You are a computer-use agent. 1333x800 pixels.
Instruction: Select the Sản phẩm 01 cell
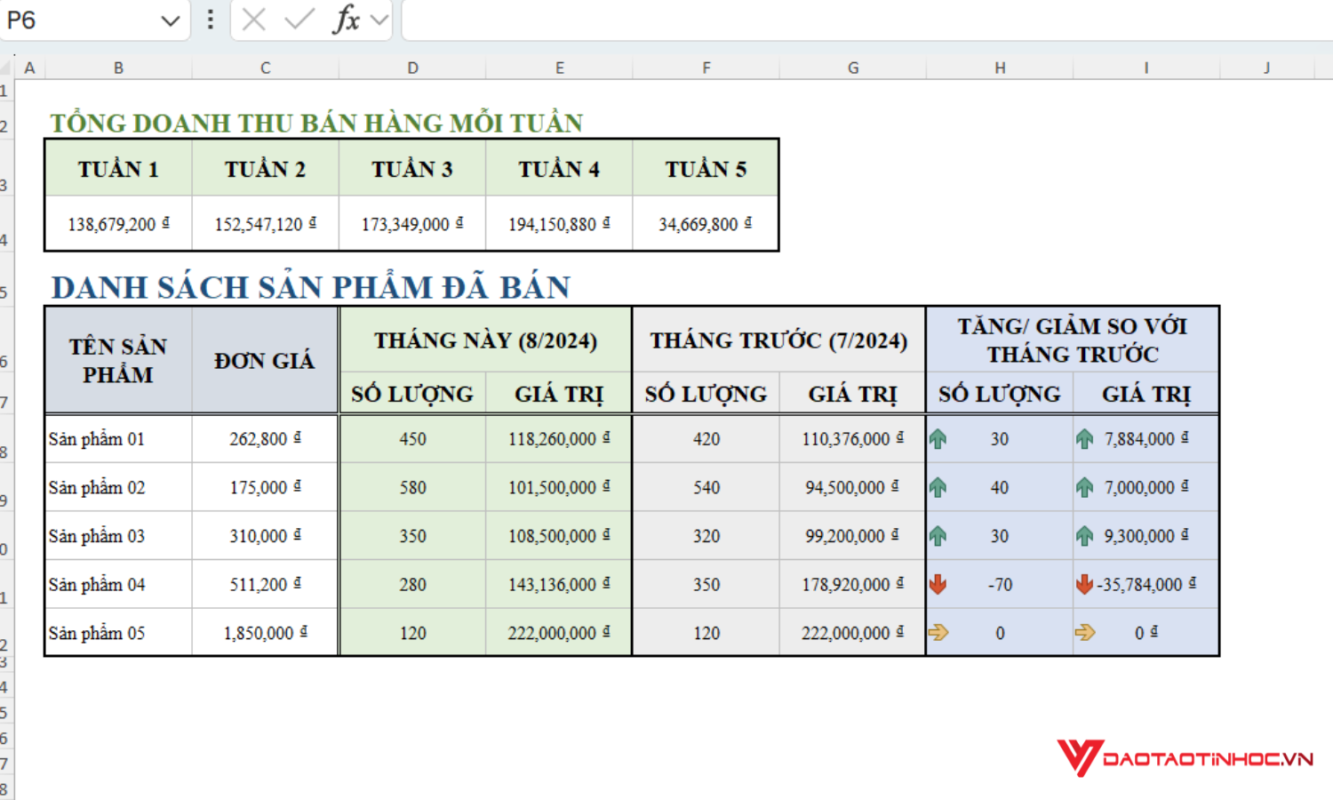[x=118, y=439]
